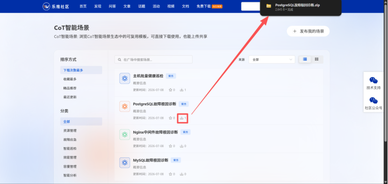The height and width of the screenshot is (184, 388).
Task: Click the 来源 dropdown chevron arrow
Action: click(x=290, y=59)
